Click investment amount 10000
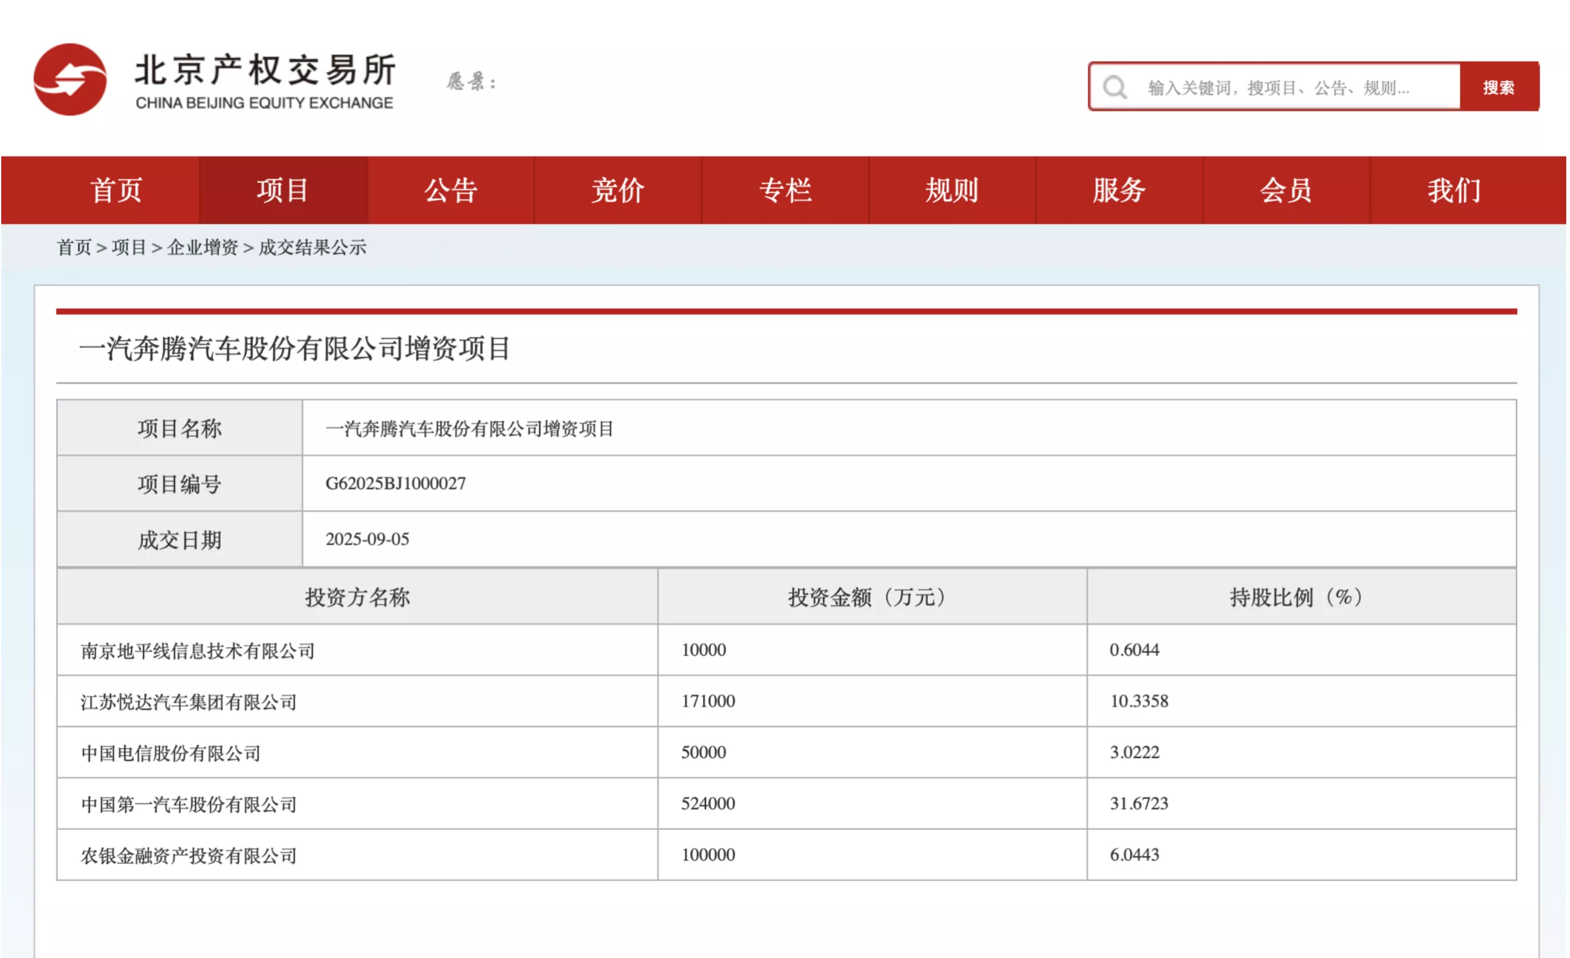Viewport: 1570px width, 958px height. (704, 650)
